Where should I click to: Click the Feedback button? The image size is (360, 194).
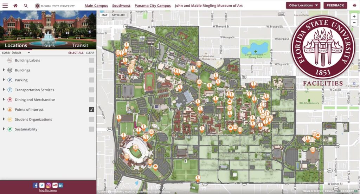tap(335, 6)
